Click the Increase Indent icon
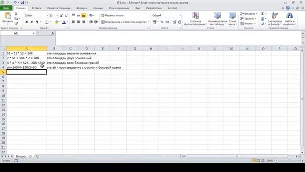This screenshot has height=172, width=305. (96, 22)
